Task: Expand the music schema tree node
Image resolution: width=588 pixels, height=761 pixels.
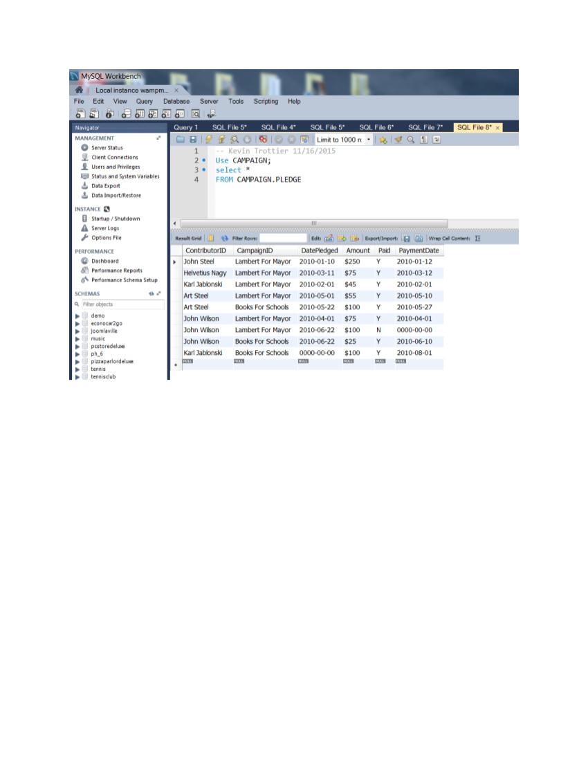Action: click(x=77, y=338)
